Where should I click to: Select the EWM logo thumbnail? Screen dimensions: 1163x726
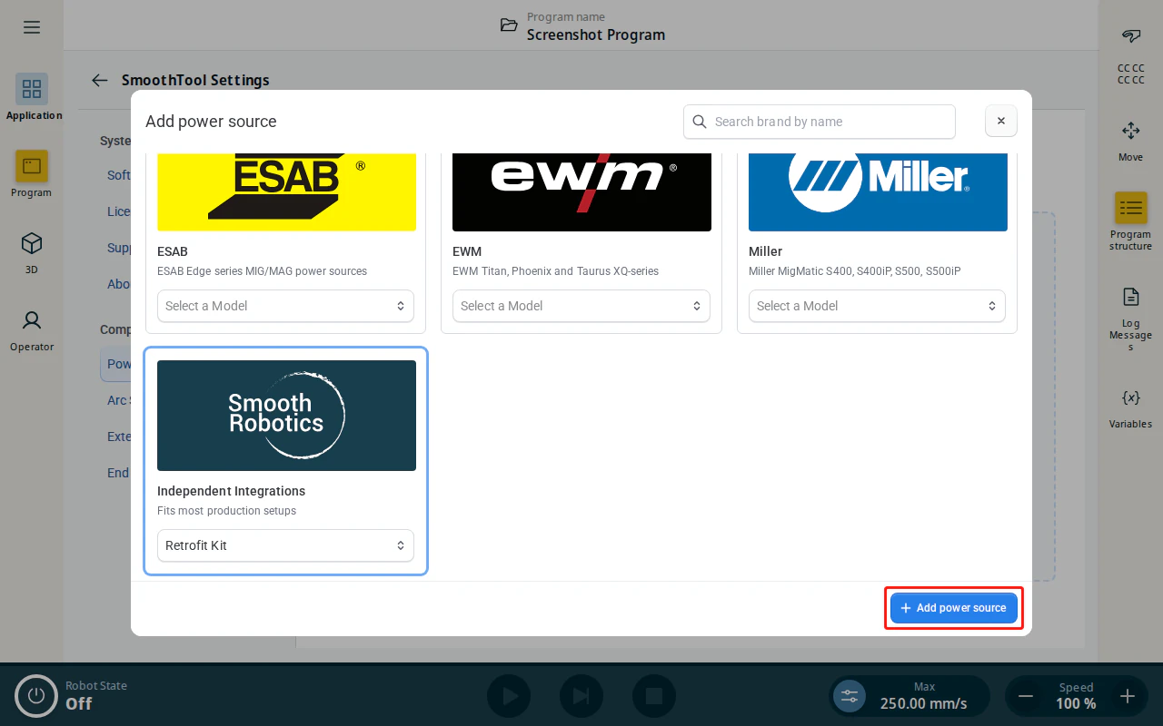point(581,192)
